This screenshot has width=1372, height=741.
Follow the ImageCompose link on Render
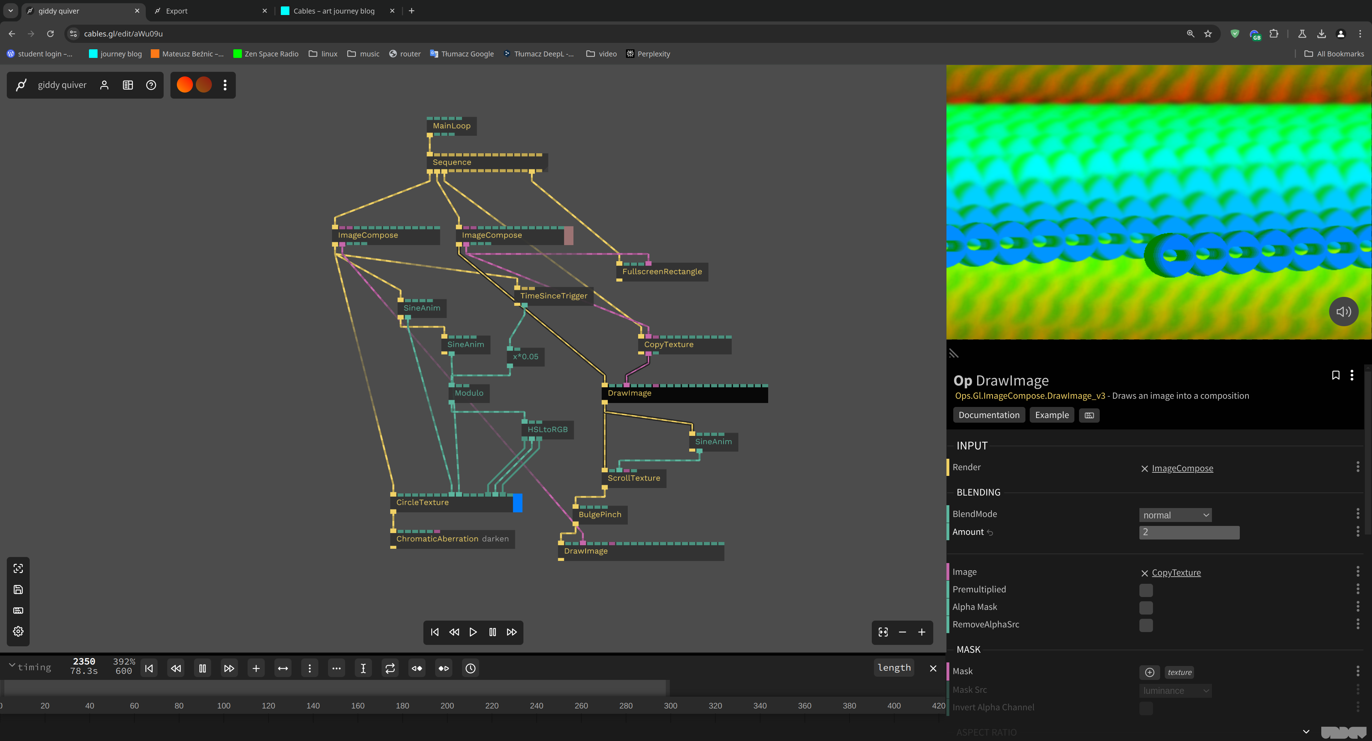tap(1182, 468)
